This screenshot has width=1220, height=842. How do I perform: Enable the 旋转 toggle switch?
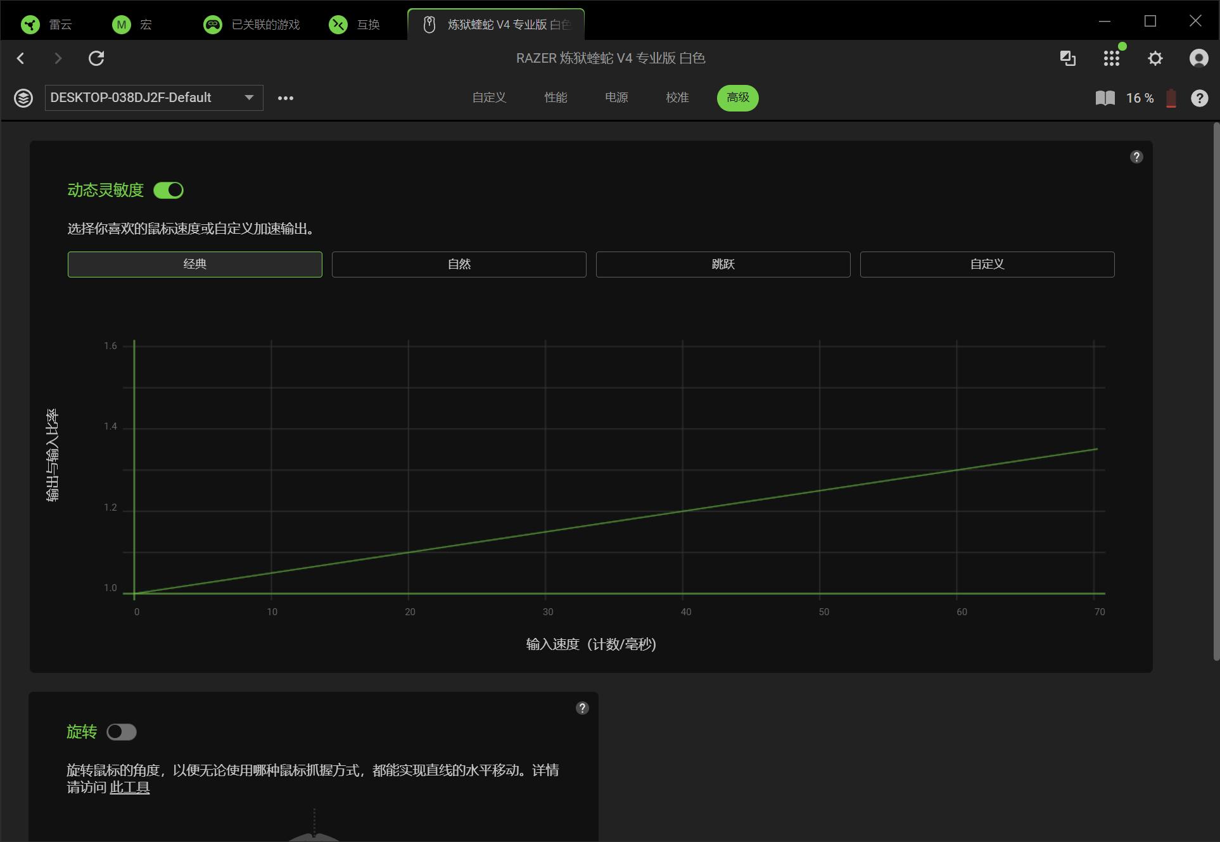[122, 732]
